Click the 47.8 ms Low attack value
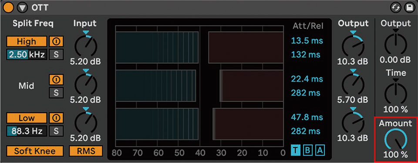Image resolution: width=418 pixels, height=163 pixels. click(307, 117)
